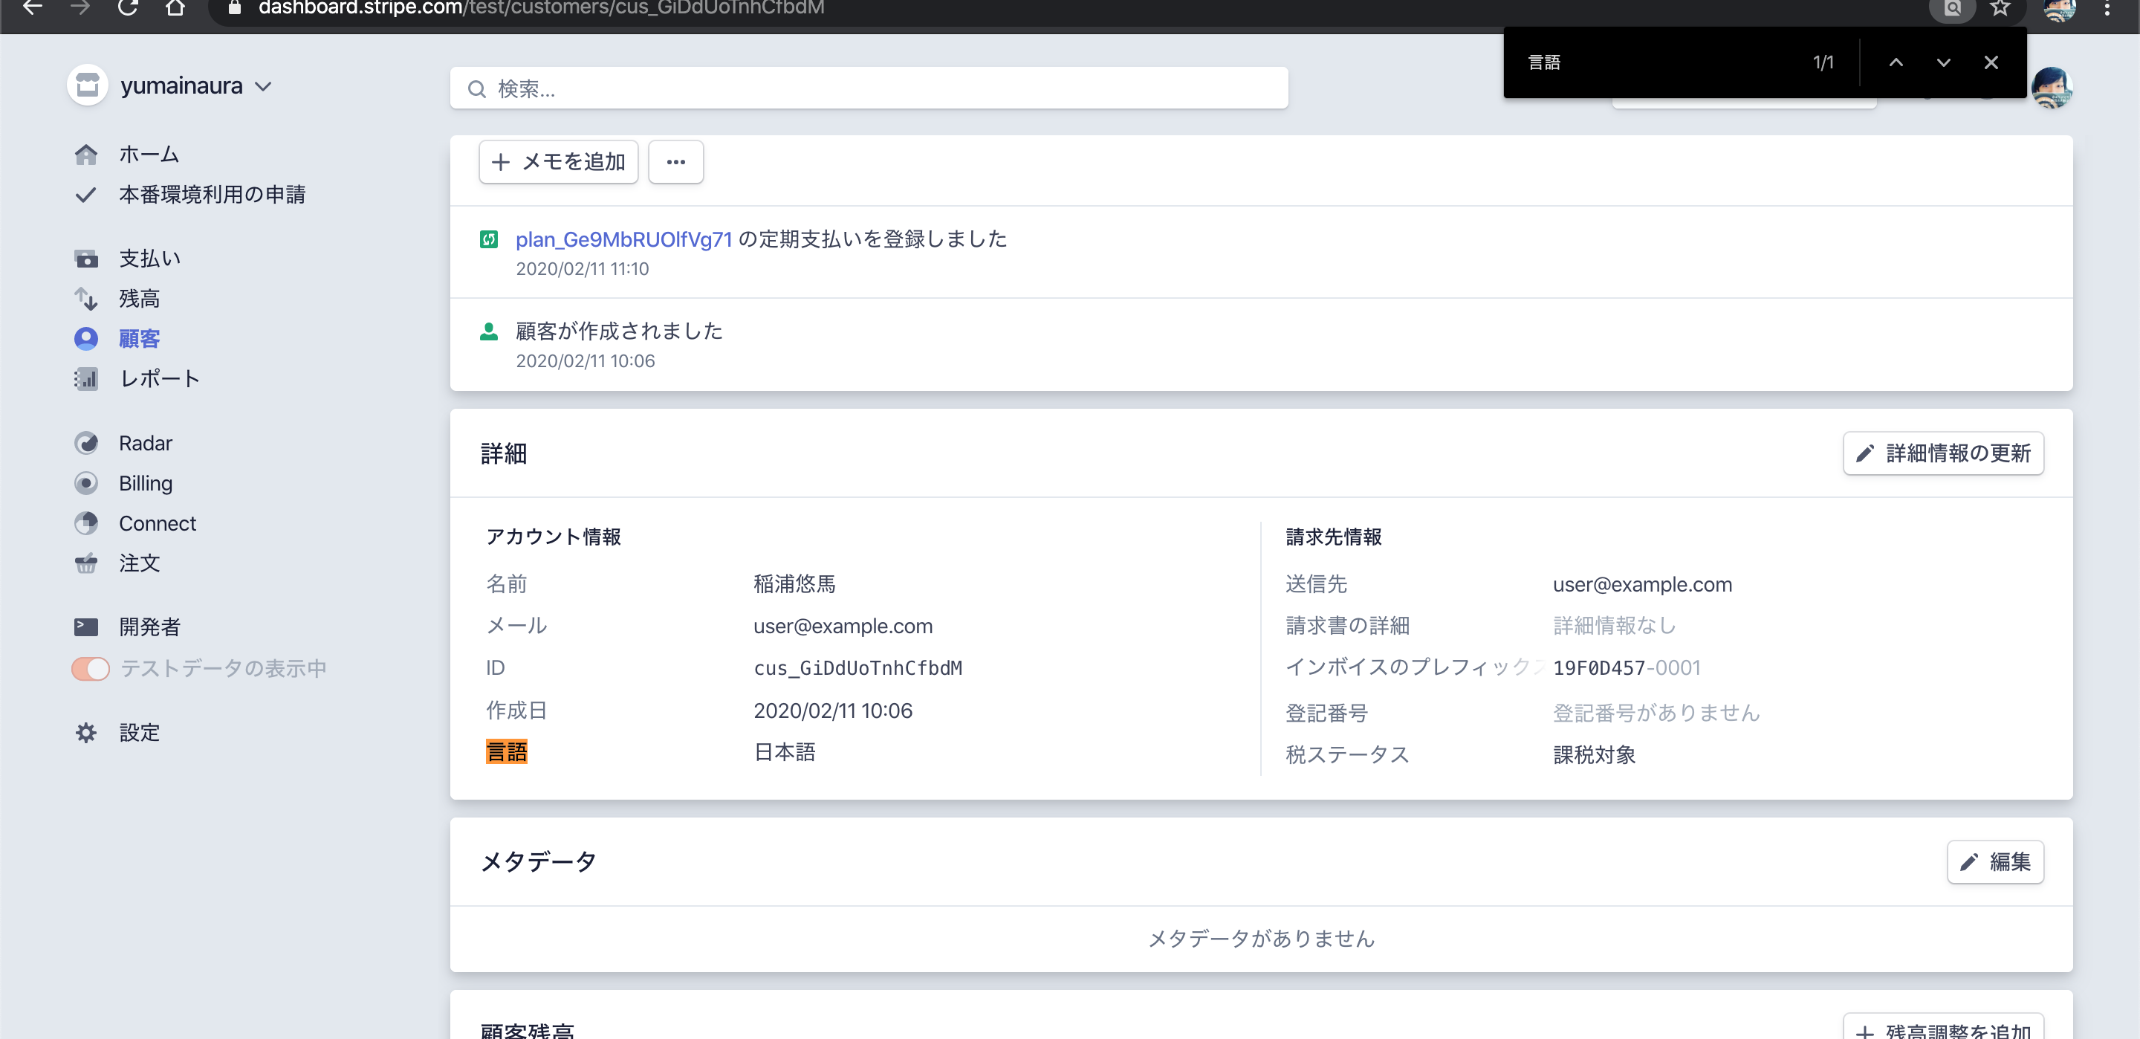Open Reports (レポート) chart icon
Screen dimensions: 2140x1039
pos(85,379)
